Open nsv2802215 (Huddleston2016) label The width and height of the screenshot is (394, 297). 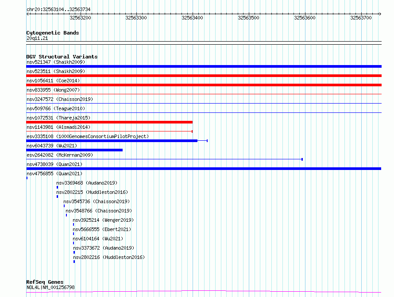[92, 192]
